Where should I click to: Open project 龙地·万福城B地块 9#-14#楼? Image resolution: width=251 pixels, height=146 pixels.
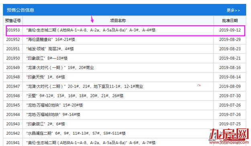(x=53, y=114)
